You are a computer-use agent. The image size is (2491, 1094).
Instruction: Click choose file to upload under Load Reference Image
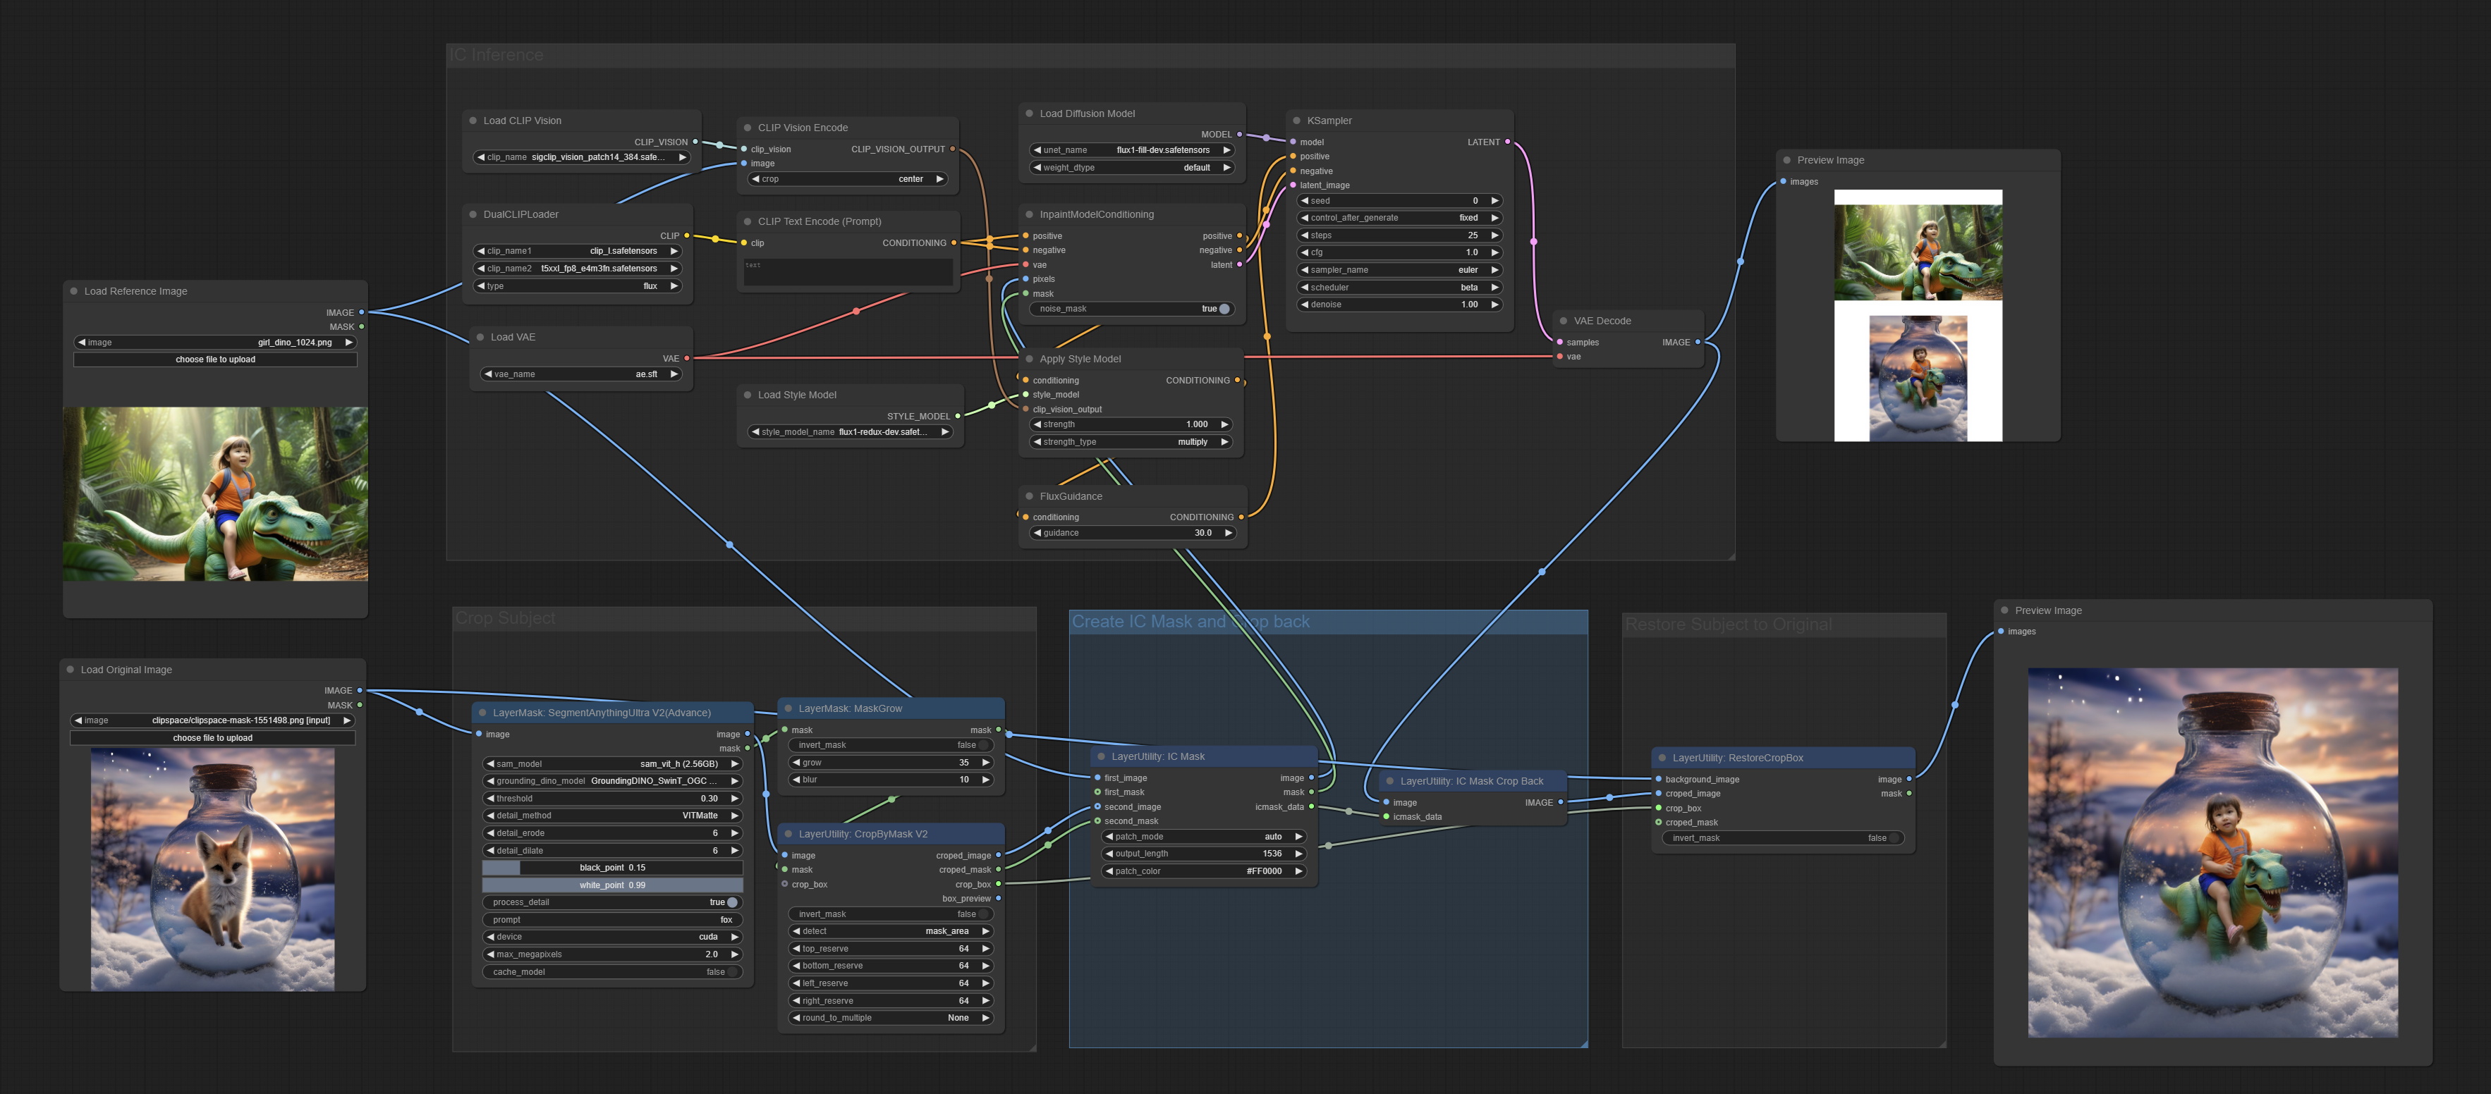(x=214, y=359)
